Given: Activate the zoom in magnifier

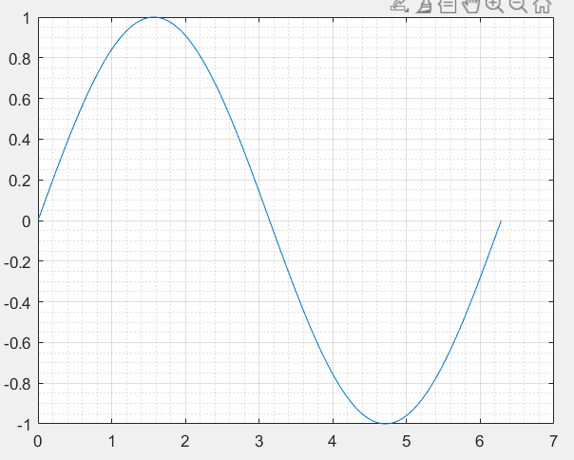Looking at the screenshot, I should click(494, 7).
